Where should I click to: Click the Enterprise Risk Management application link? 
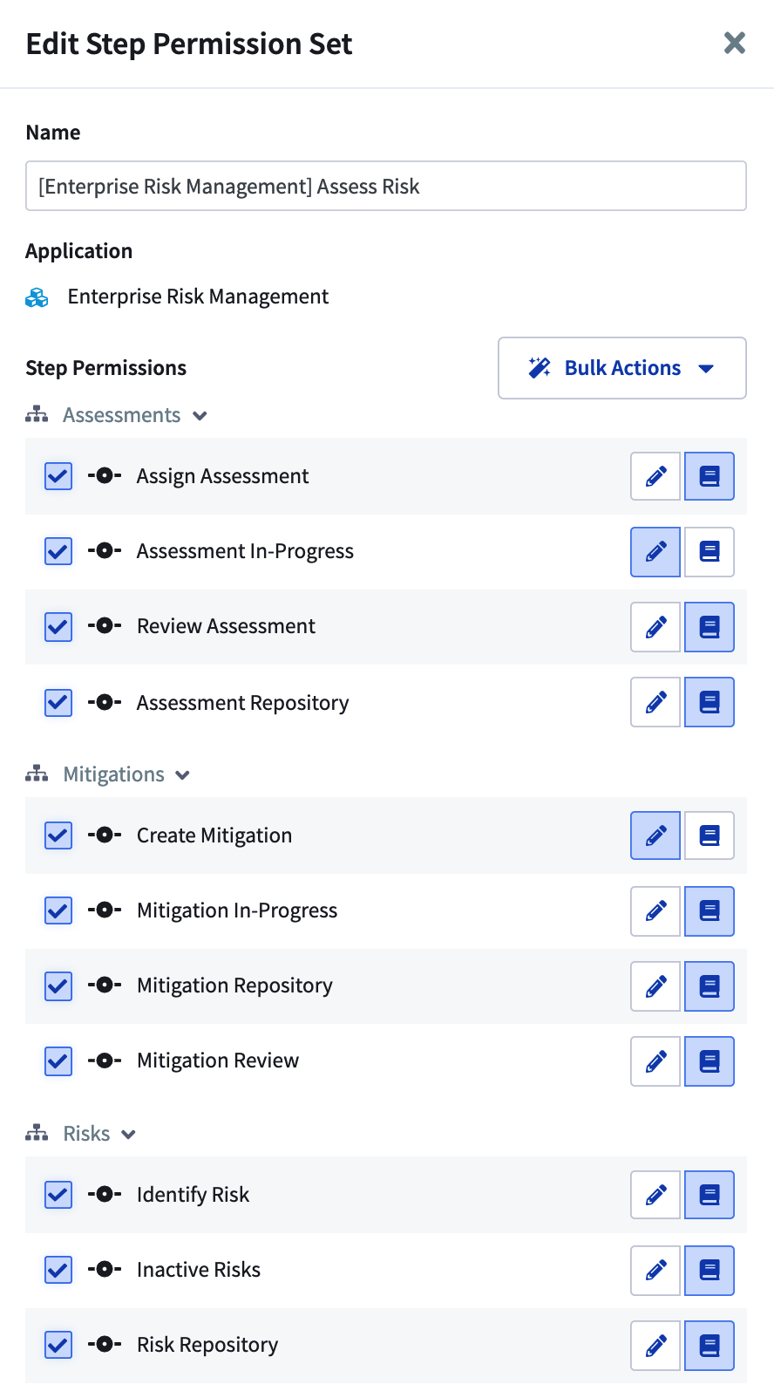[198, 297]
